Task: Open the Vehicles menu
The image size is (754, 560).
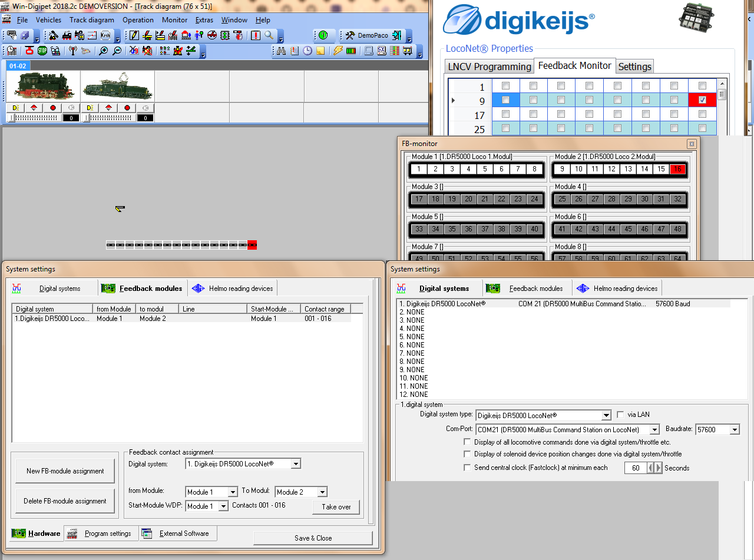Action: click(48, 20)
